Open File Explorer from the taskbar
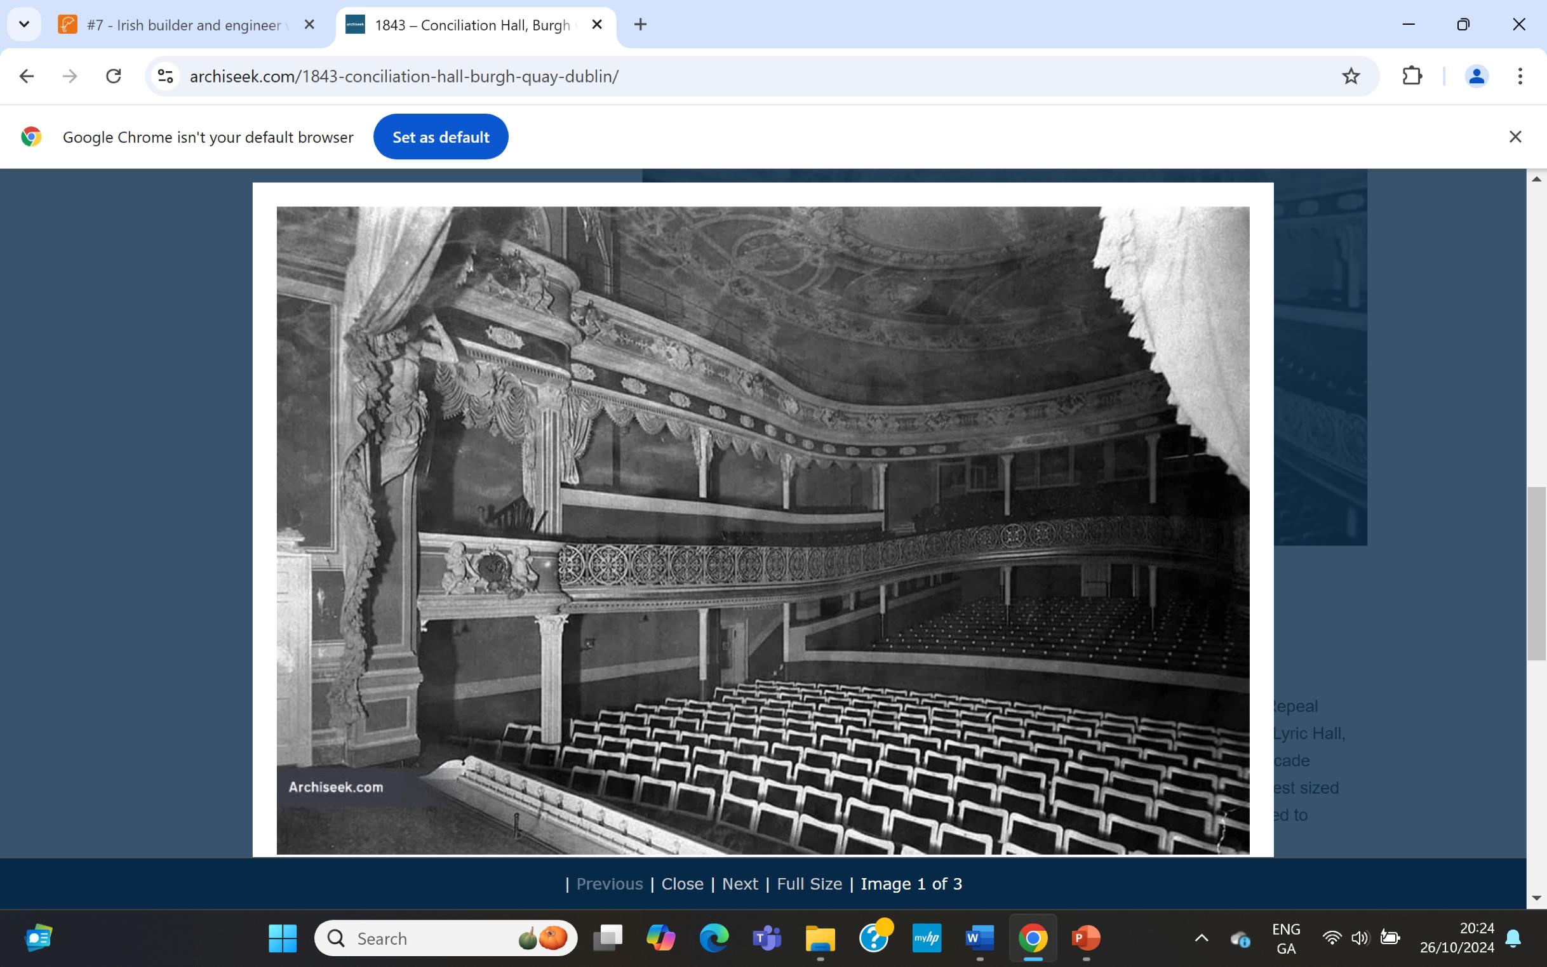The image size is (1547, 967). [820, 938]
